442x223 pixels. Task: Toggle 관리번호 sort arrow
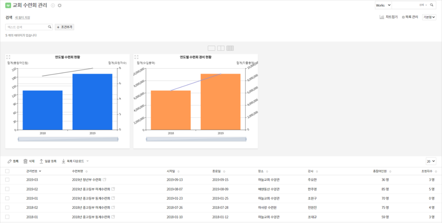point(40,171)
